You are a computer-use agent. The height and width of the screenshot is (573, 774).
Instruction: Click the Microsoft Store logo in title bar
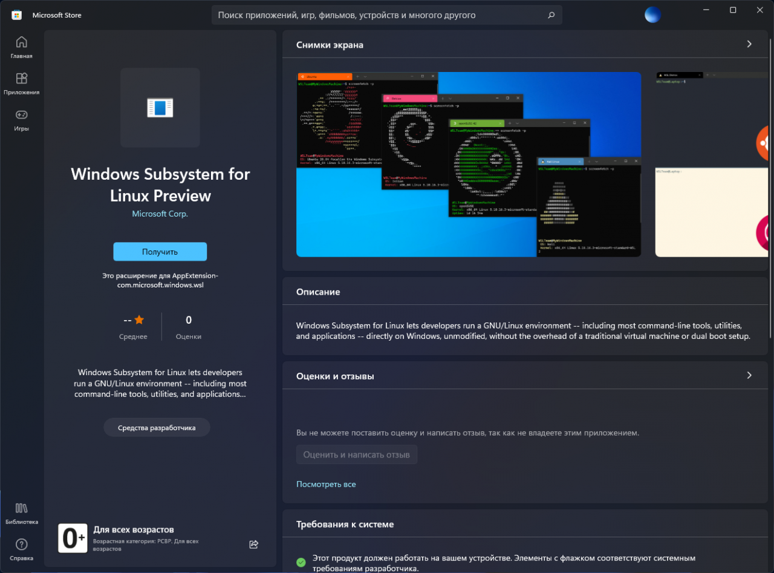[17, 15]
